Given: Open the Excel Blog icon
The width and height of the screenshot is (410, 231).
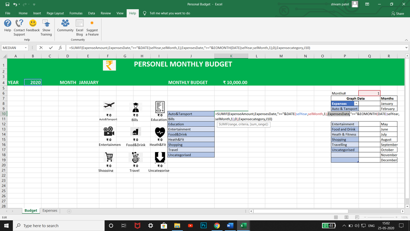Looking at the screenshot, I should (80, 23).
